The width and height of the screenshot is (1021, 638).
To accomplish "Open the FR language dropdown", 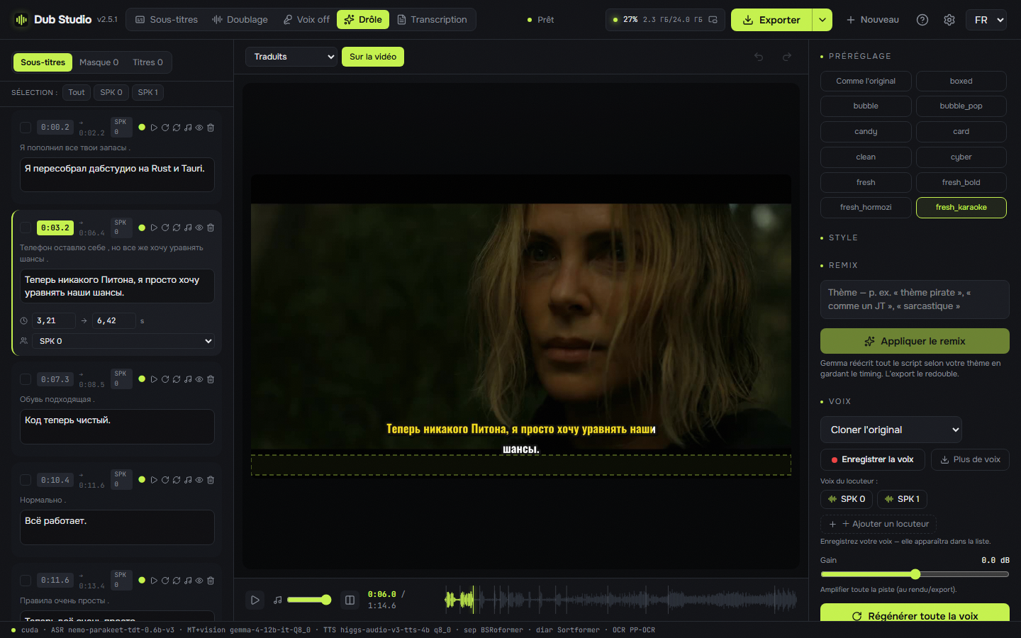I will click(986, 20).
